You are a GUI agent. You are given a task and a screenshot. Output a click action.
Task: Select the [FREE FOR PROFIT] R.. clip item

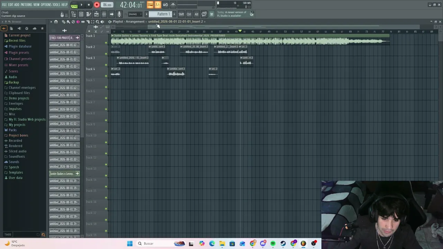coord(64,38)
